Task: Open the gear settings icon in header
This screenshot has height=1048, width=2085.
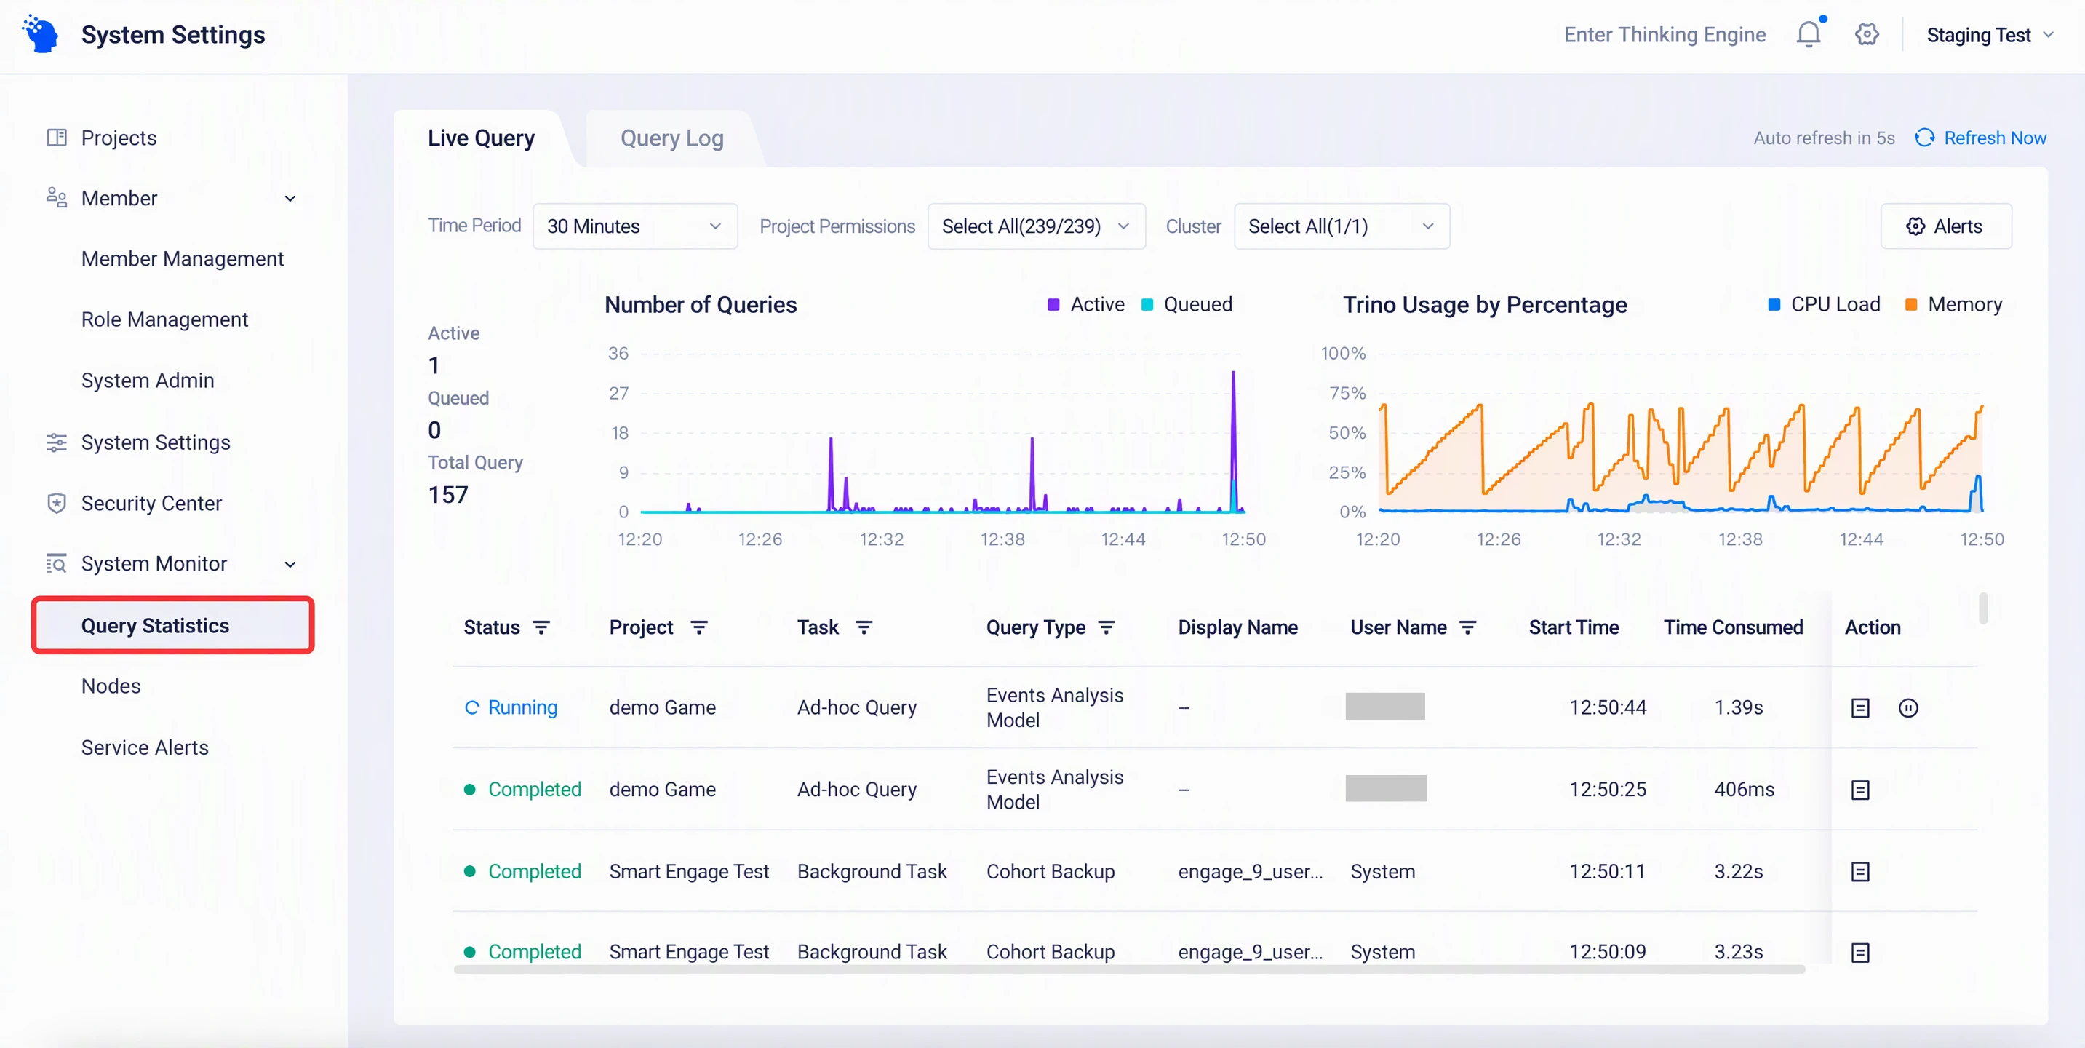Action: click(x=1867, y=34)
